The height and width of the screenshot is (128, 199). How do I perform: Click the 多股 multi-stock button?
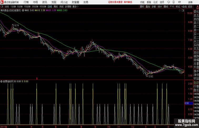(x=154, y=7)
